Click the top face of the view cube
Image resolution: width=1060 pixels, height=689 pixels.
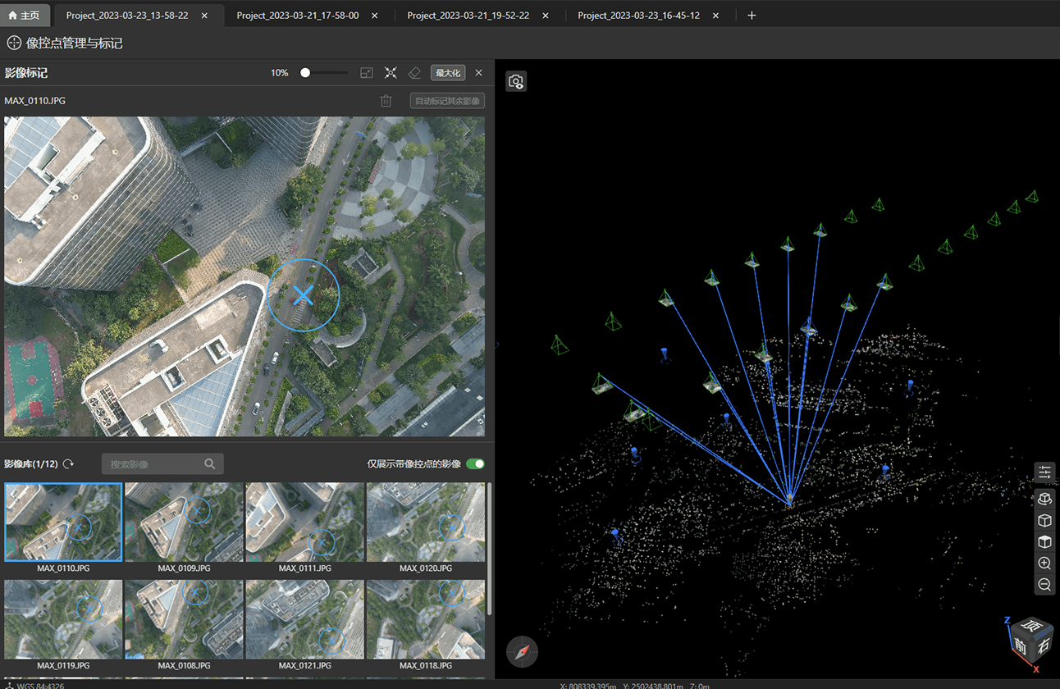(x=1031, y=627)
